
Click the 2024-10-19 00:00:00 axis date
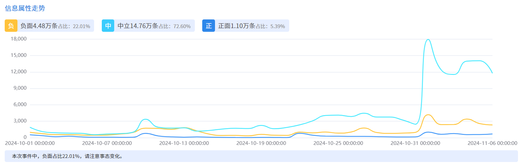[261, 143]
